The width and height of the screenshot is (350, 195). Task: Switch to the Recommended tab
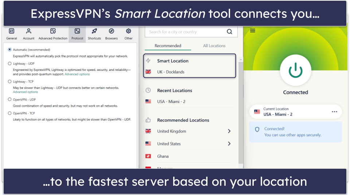coord(168,46)
